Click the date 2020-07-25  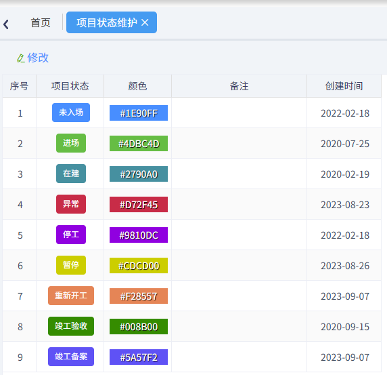345,144
